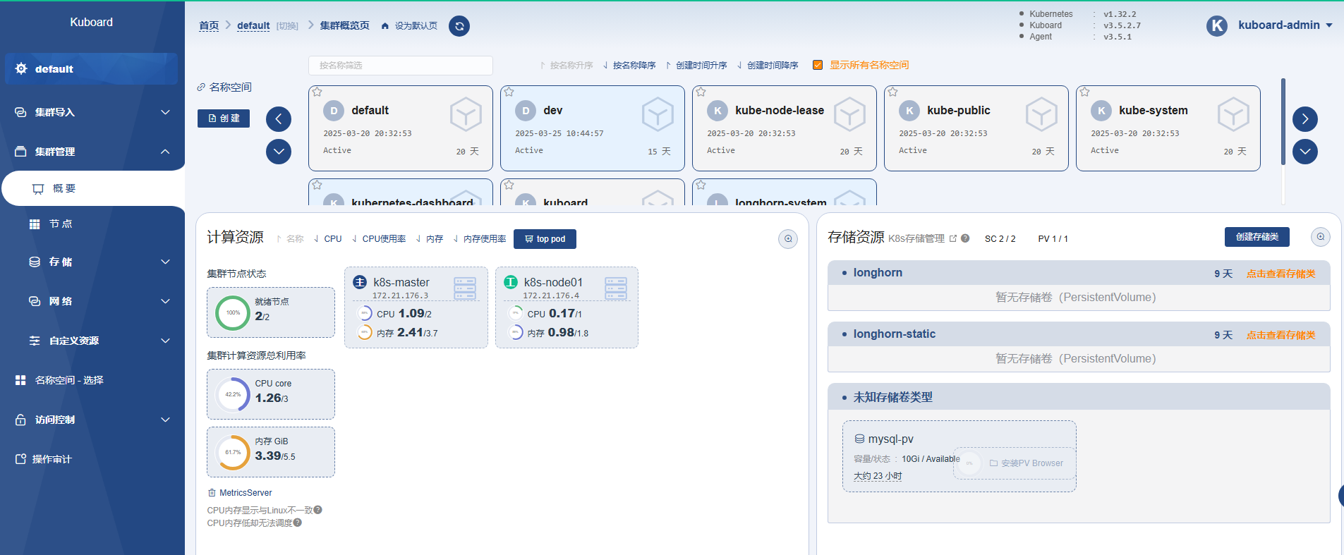
Task: Sort namespaces by 创建时间降序
Action: pyautogui.click(x=768, y=65)
